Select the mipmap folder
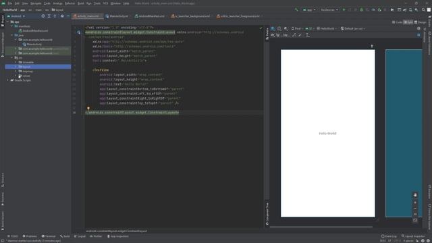Image resolution: width=432 pixels, height=243 pixels. pyautogui.click(x=26, y=72)
